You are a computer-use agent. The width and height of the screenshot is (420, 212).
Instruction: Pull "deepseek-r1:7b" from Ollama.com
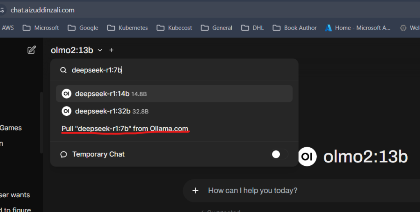click(125, 129)
